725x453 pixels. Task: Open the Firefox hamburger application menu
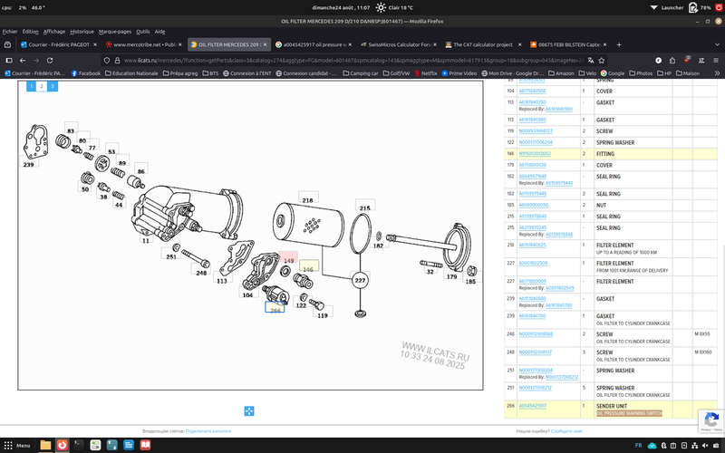coord(715,60)
